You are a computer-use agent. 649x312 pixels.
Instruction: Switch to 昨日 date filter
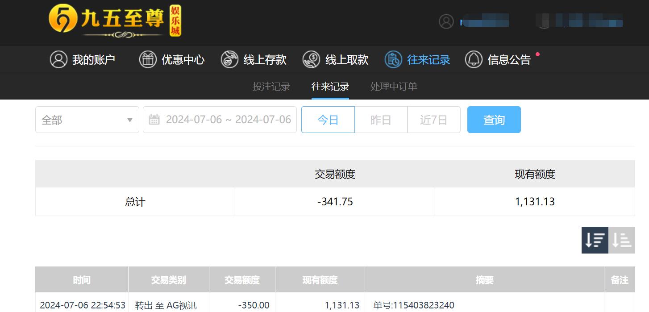click(381, 120)
